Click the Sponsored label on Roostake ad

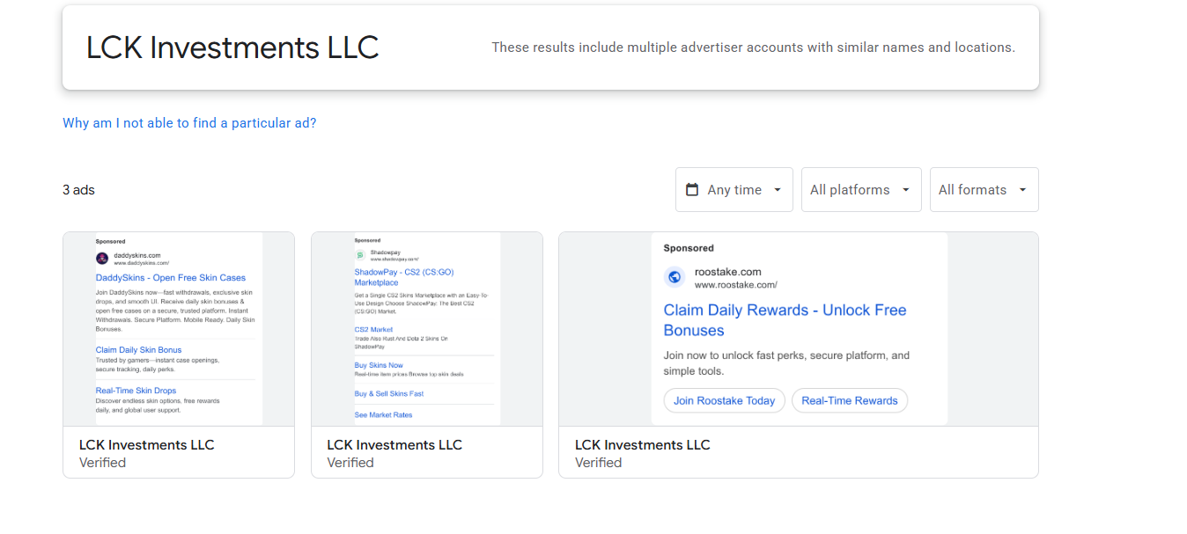click(x=689, y=248)
